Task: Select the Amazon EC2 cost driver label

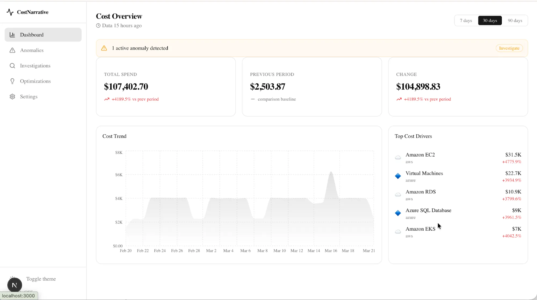Action: click(x=420, y=155)
